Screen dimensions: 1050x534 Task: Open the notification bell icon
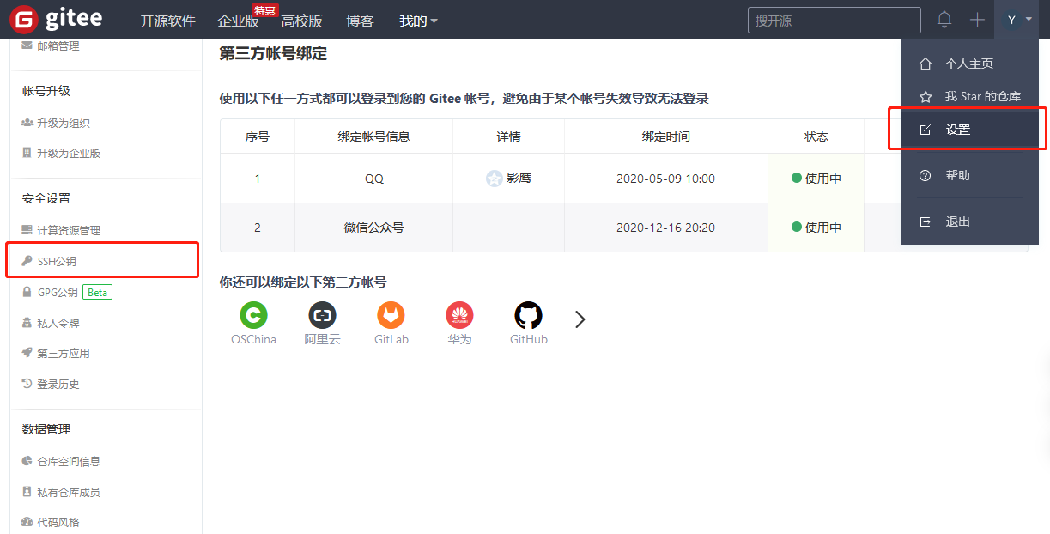pyautogui.click(x=944, y=19)
